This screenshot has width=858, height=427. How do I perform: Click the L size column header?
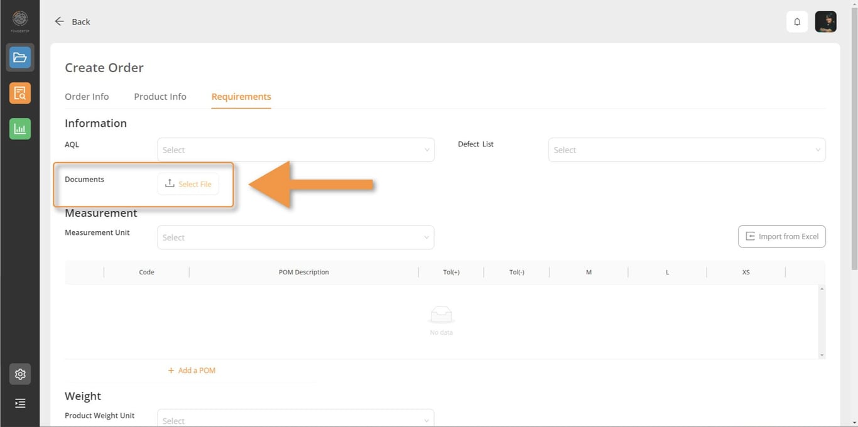tap(667, 273)
